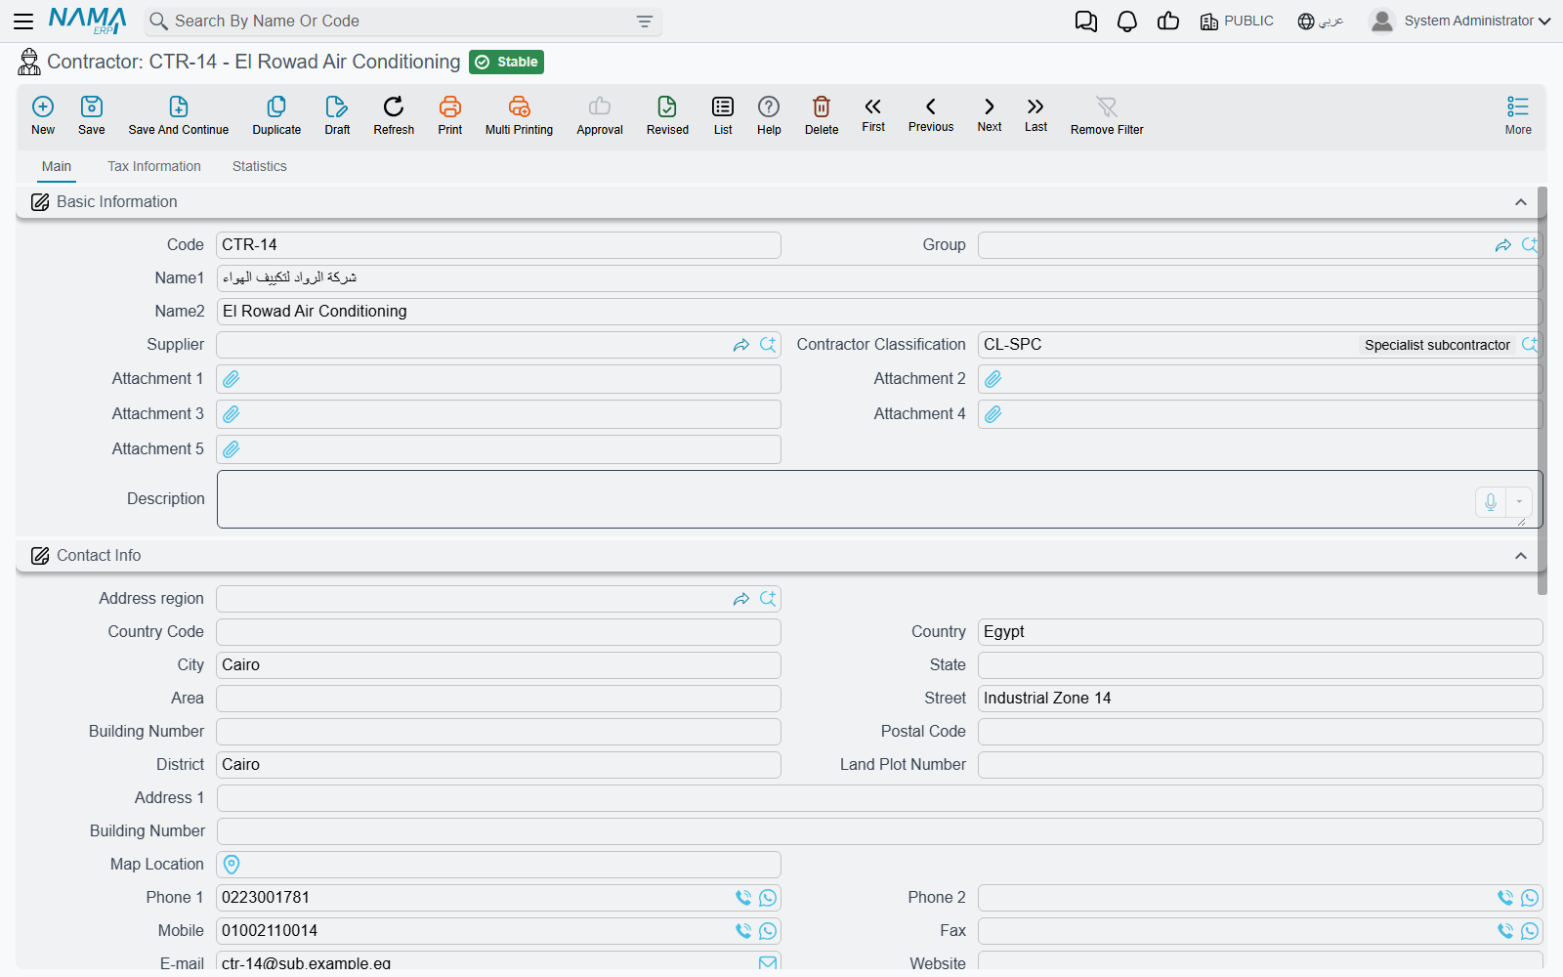This screenshot has height=977, width=1563.
Task: Attach file to Attachment 4
Action: (993, 414)
